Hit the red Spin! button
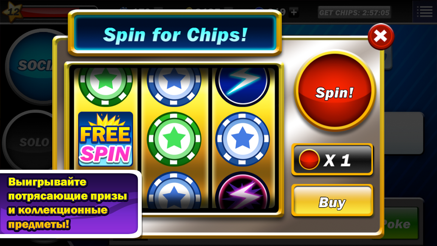This screenshot has width=437, height=246. click(335, 91)
